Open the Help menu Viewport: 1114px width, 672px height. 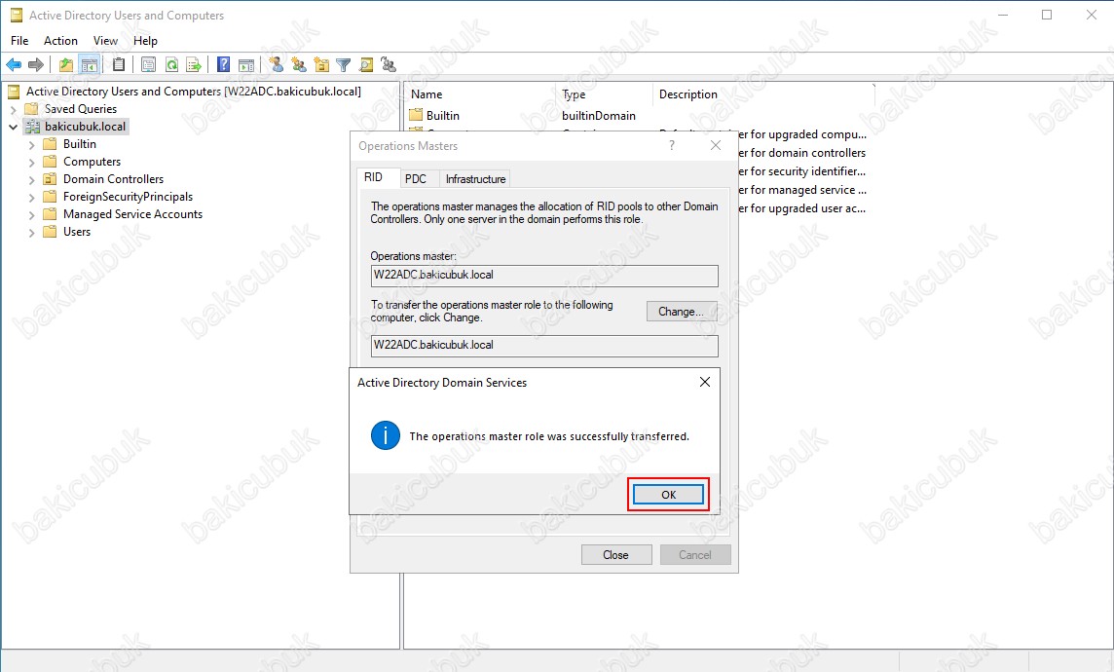click(145, 41)
